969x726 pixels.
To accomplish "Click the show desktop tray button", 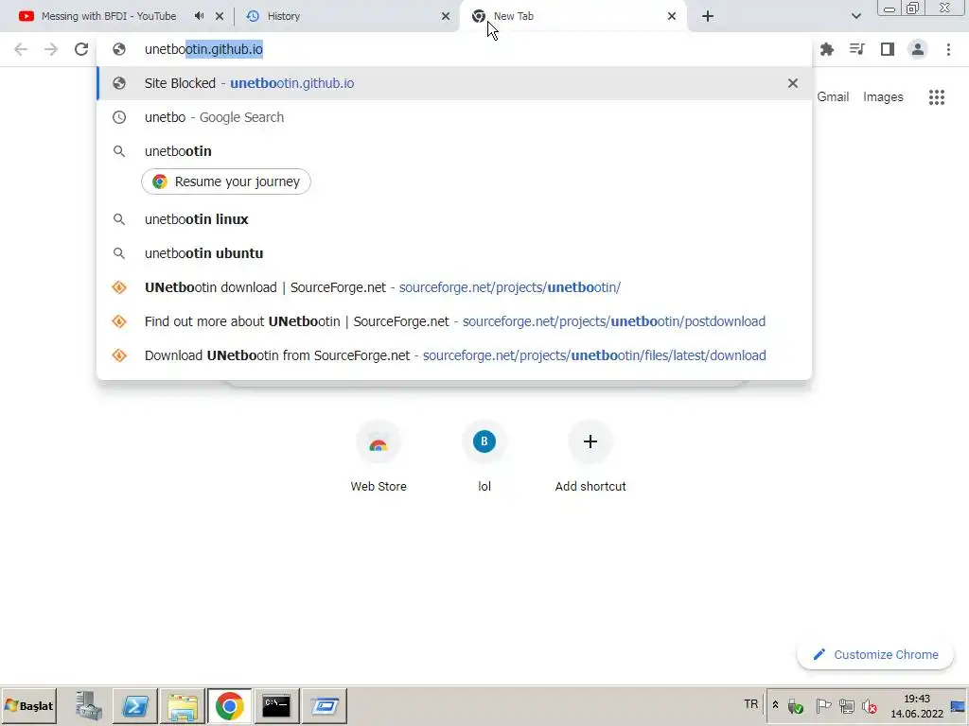I will pos(958,705).
